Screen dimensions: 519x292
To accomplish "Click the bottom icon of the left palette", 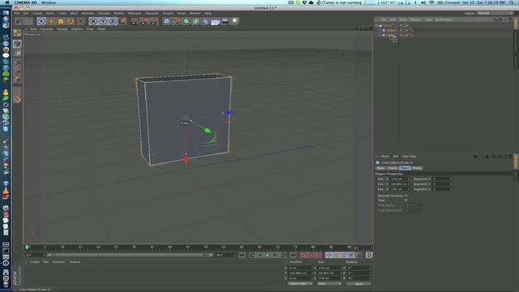I will (17, 99).
